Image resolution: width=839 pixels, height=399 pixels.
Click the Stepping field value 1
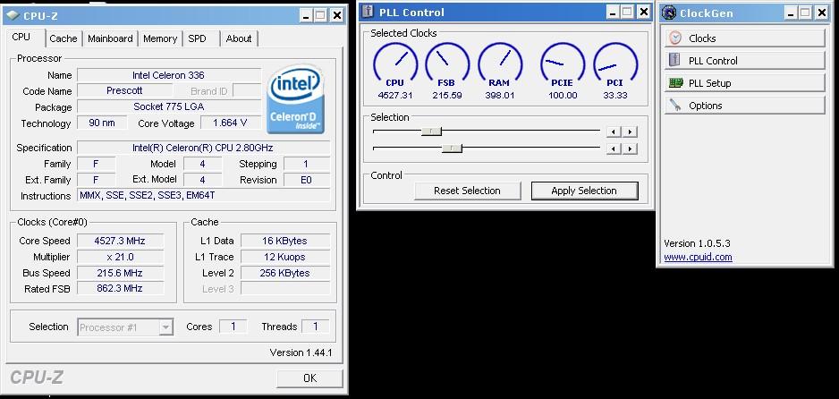[x=306, y=164]
